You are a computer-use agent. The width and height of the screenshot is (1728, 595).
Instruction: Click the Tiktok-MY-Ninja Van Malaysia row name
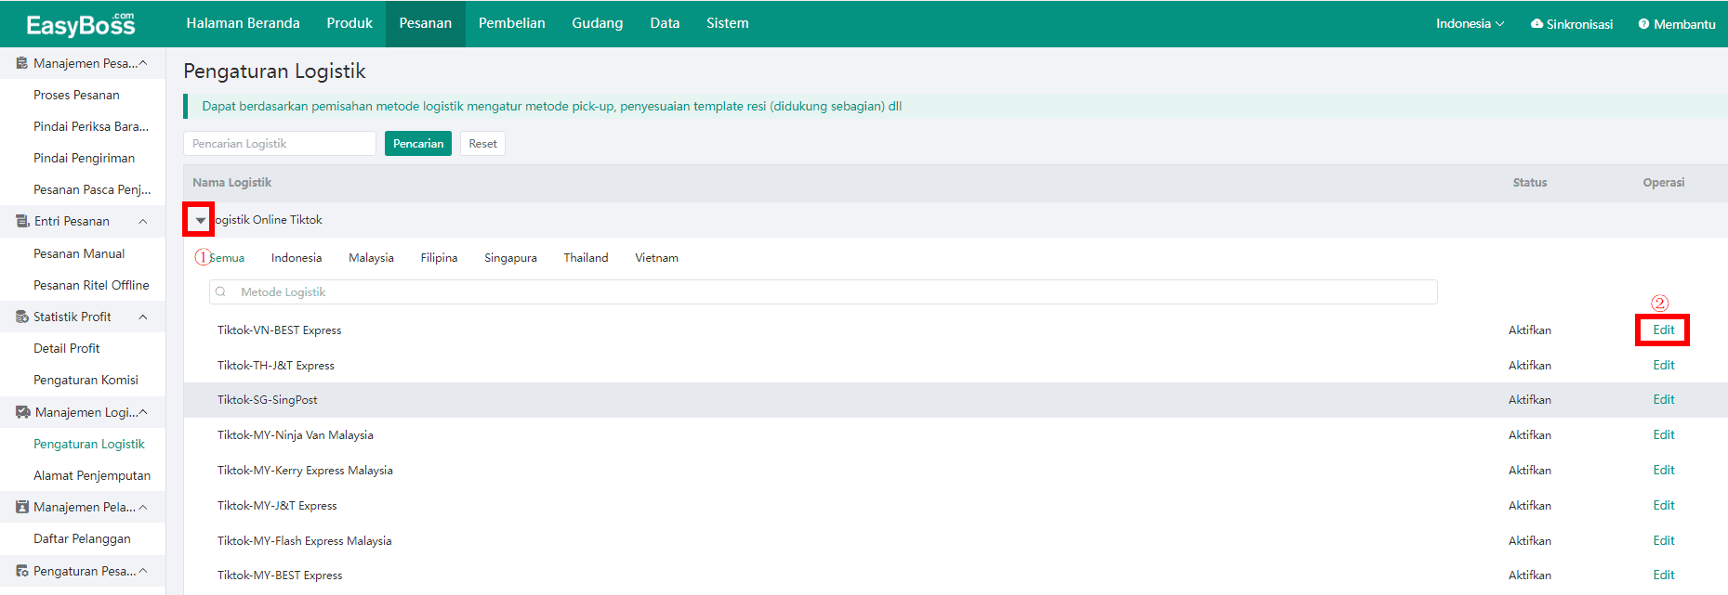(x=296, y=435)
